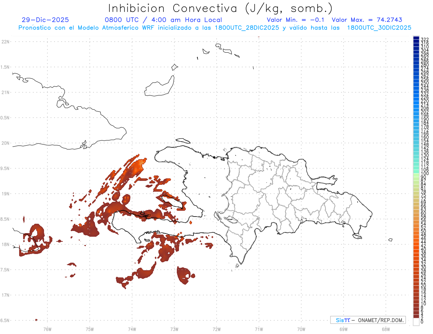
Task: Click the '100' color bar value
Action: coord(425,173)
